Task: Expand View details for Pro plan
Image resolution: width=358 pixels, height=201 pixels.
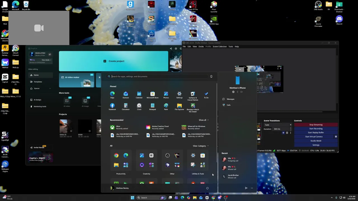Action: click(46, 60)
